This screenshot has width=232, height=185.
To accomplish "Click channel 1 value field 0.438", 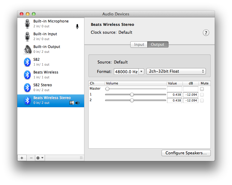I will 174,95.
